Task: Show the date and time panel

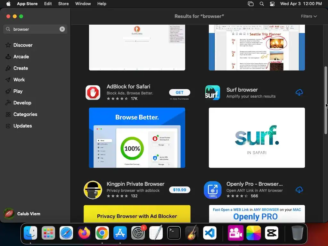Action: tap(301, 4)
